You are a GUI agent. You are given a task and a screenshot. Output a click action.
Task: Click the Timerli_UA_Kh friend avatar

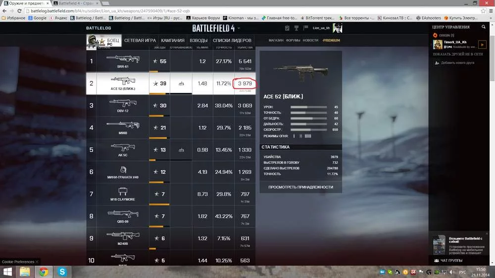tap(438, 45)
